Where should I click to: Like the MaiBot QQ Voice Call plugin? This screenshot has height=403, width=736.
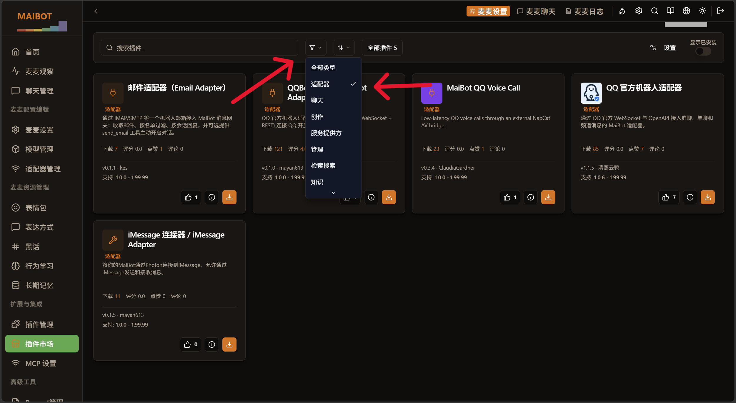(510, 197)
